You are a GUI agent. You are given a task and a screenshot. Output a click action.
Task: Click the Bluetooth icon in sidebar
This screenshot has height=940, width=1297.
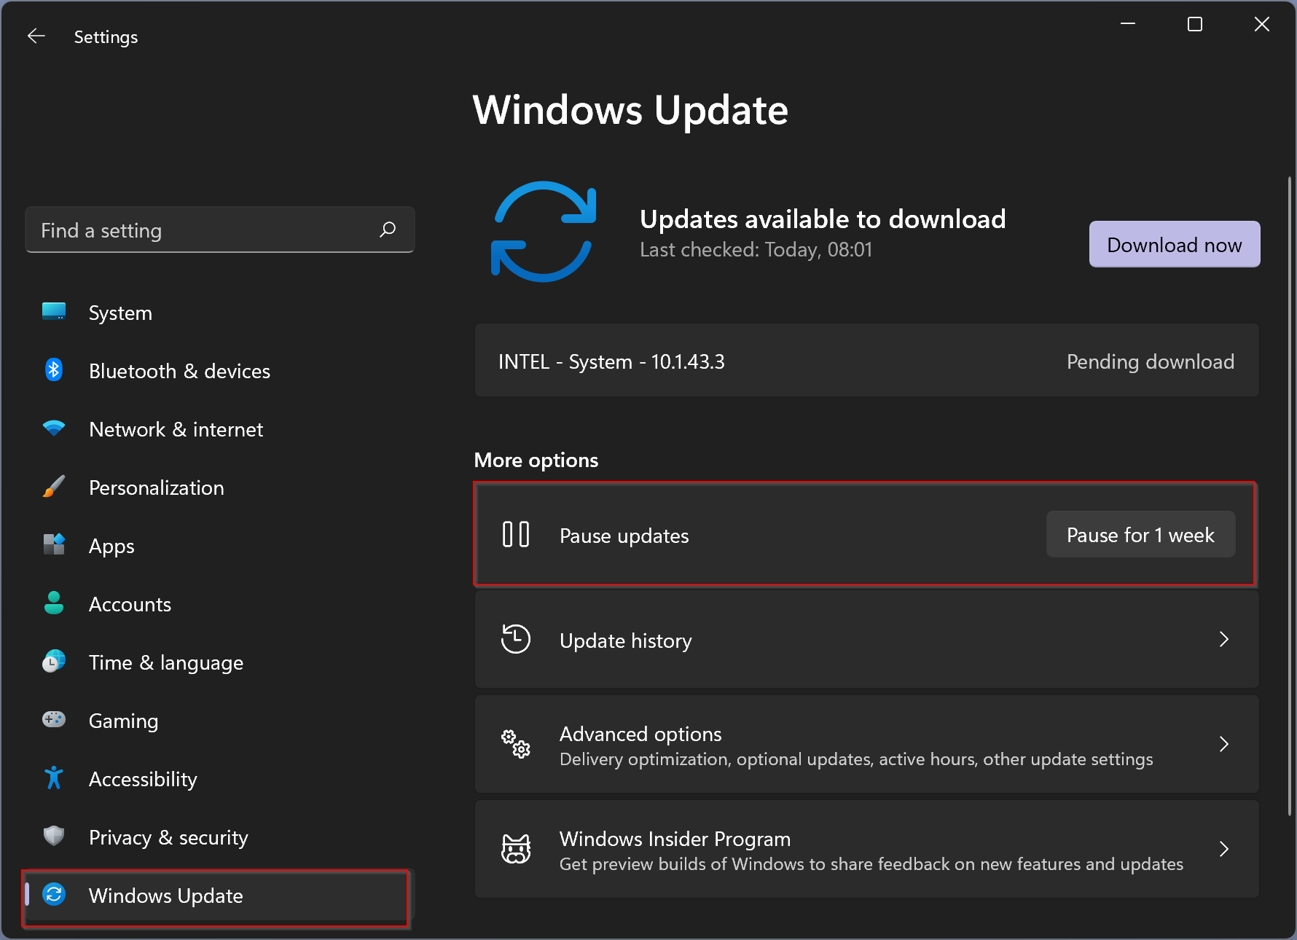coord(54,370)
